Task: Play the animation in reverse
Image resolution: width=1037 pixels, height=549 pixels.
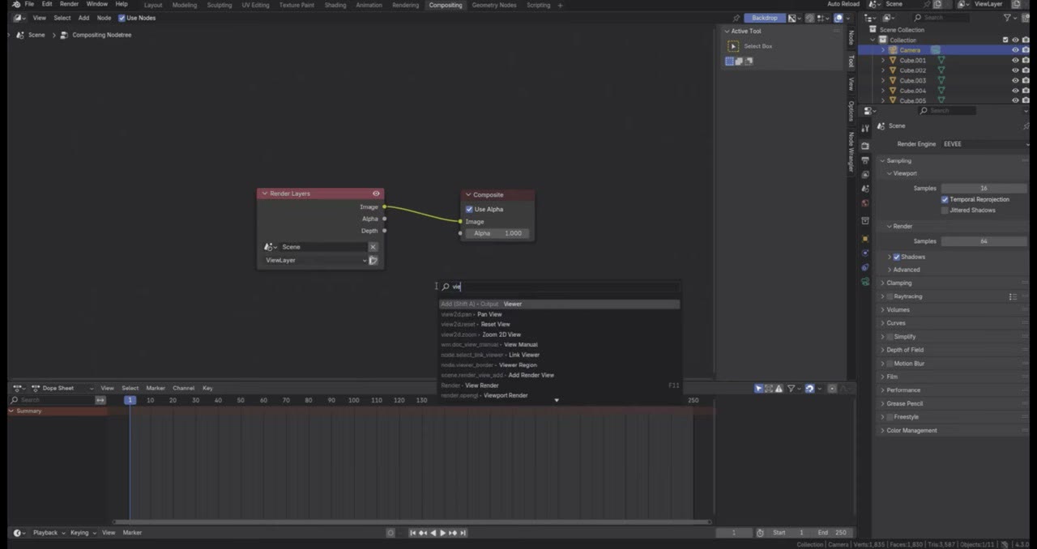Action: 433,533
